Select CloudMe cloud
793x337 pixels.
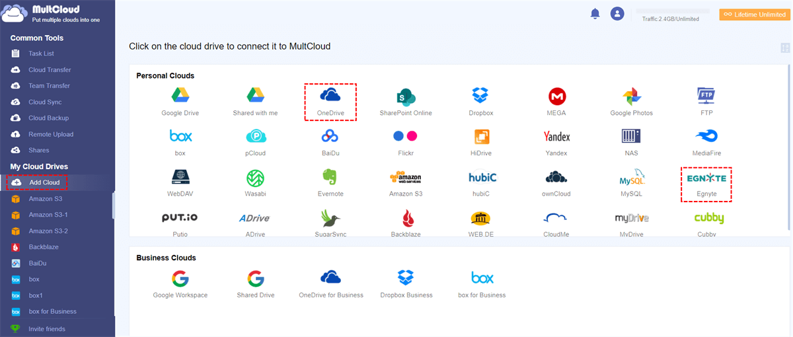556,223
